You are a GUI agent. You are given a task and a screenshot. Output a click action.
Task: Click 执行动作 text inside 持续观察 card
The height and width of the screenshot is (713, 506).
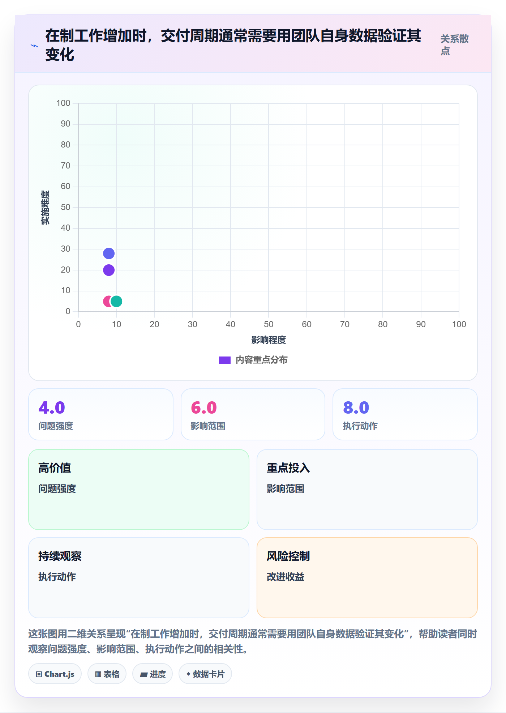[57, 577]
